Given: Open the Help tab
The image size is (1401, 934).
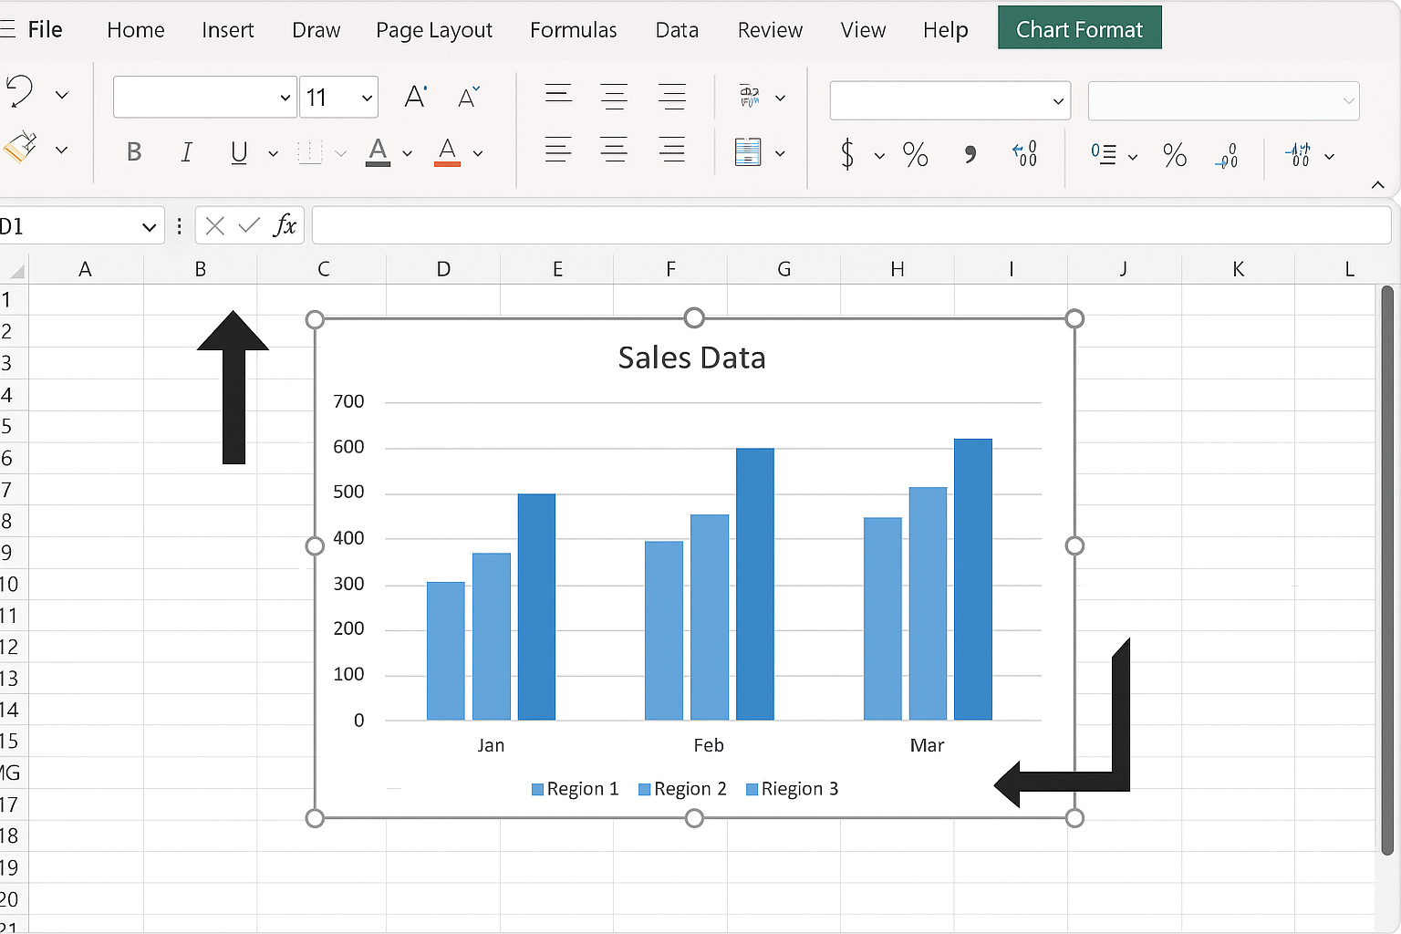Looking at the screenshot, I should [945, 30].
